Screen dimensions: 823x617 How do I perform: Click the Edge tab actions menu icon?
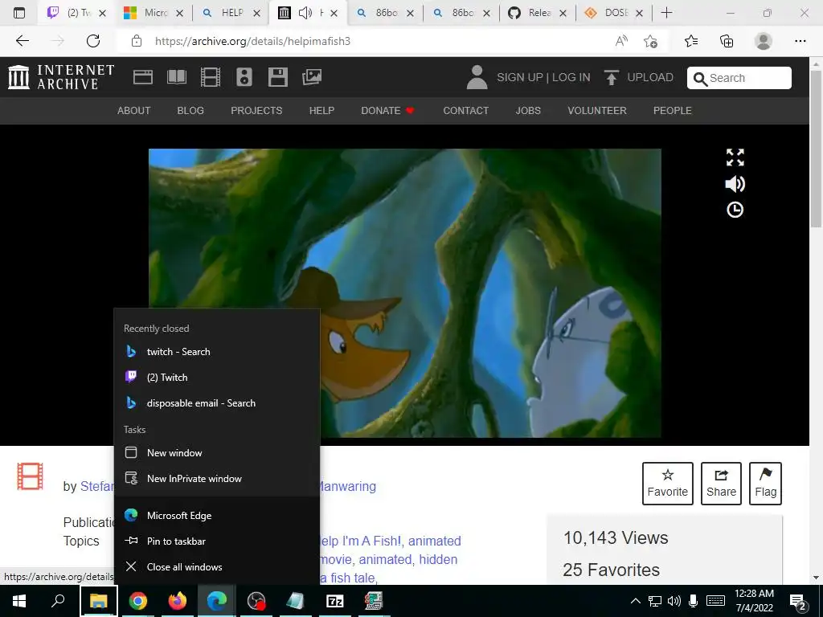pyautogui.click(x=19, y=13)
